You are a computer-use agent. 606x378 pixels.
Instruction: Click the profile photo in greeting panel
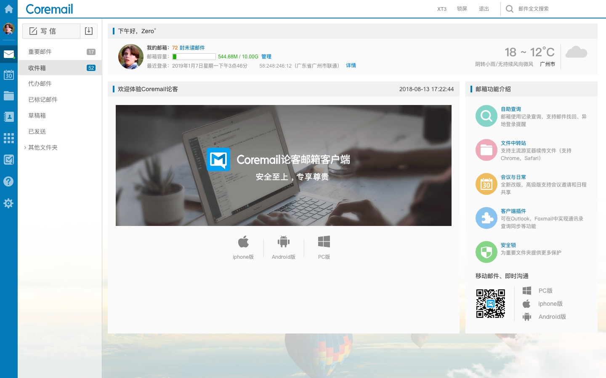point(131,57)
